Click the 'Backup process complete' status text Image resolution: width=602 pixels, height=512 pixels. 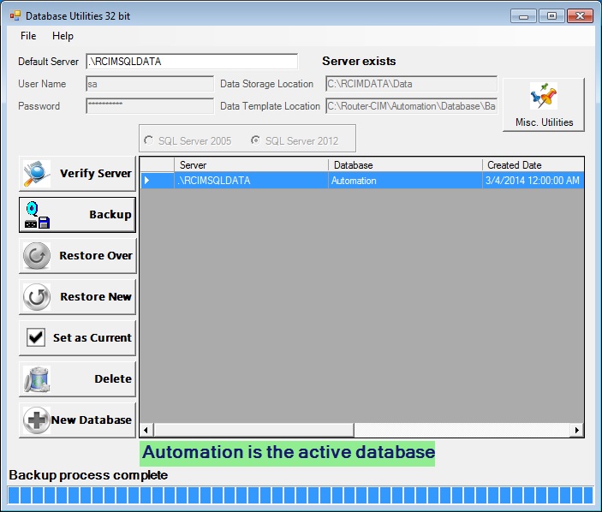(88, 475)
